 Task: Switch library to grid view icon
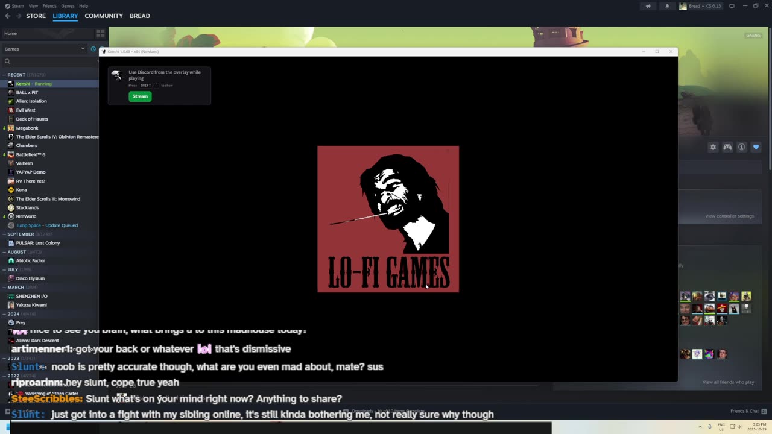point(101,33)
